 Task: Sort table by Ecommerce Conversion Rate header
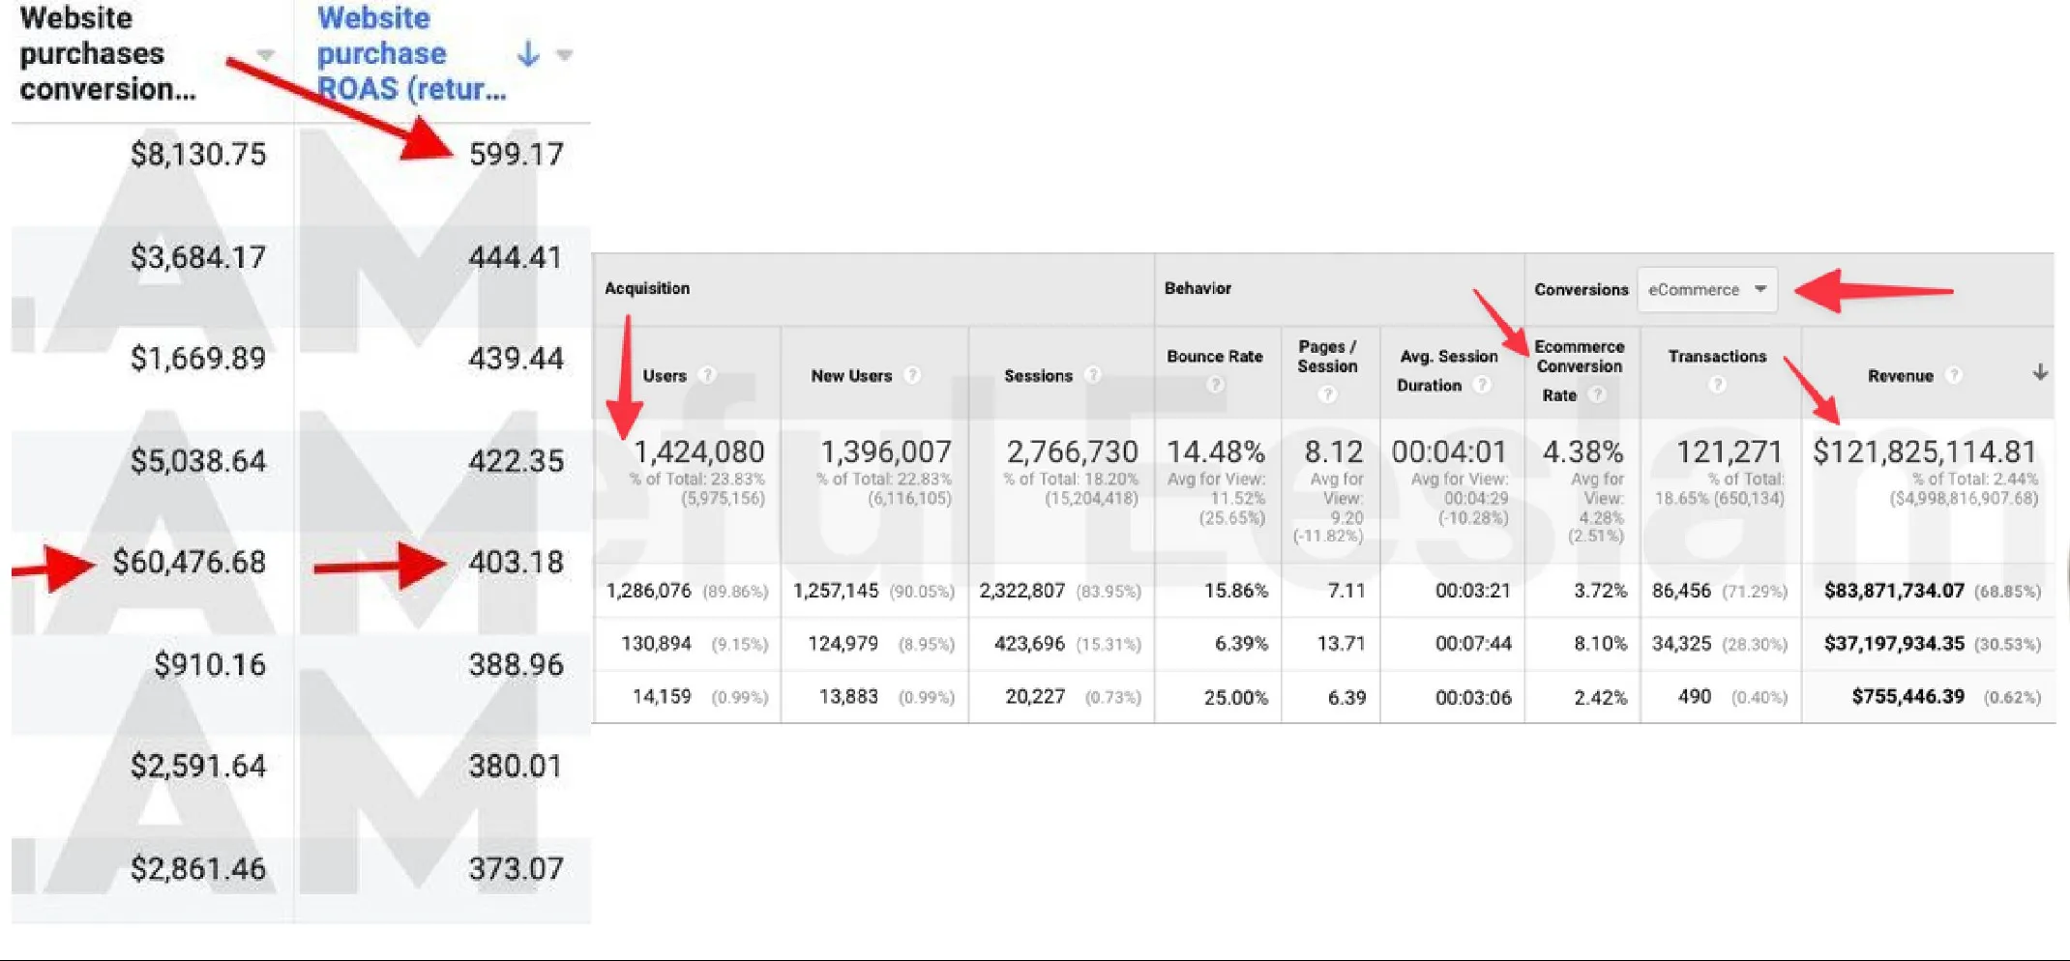pos(1580,370)
